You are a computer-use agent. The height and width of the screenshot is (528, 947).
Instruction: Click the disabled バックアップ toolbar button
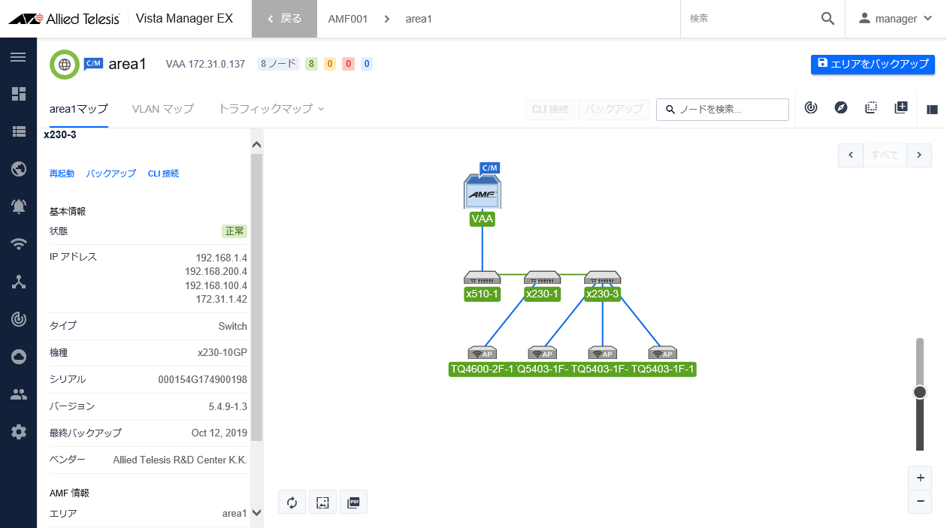[x=614, y=109]
